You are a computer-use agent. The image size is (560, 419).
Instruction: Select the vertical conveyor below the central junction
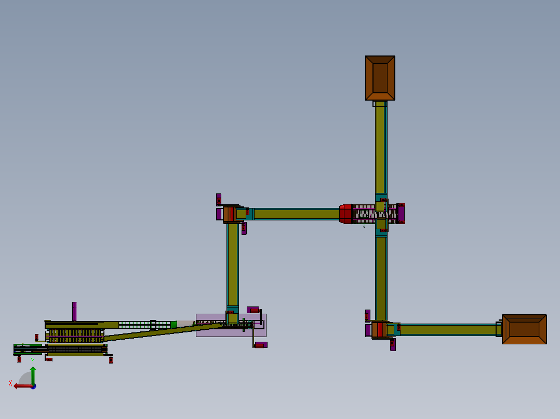(381, 278)
